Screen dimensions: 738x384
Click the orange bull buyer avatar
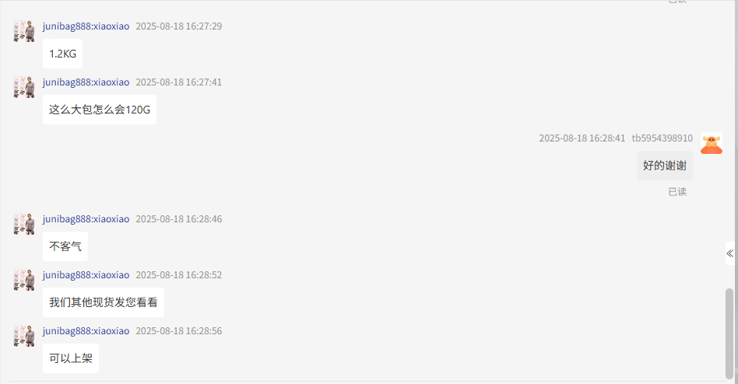click(x=712, y=143)
